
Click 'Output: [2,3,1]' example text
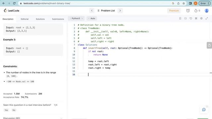point(16,31)
